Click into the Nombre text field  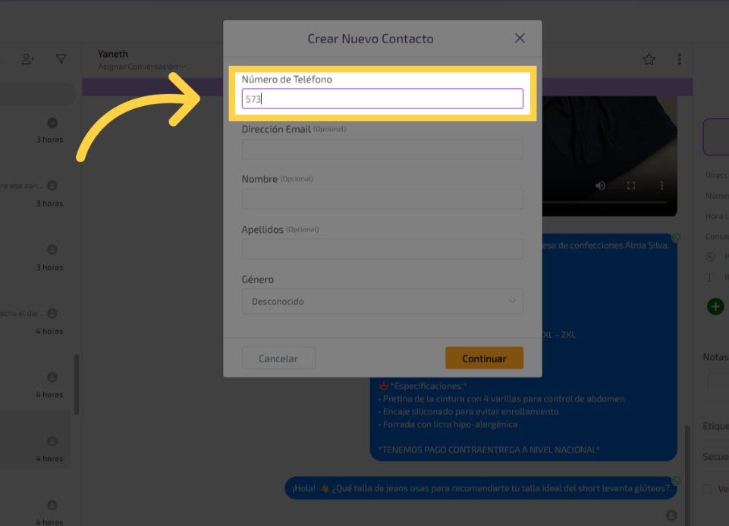(x=382, y=199)
